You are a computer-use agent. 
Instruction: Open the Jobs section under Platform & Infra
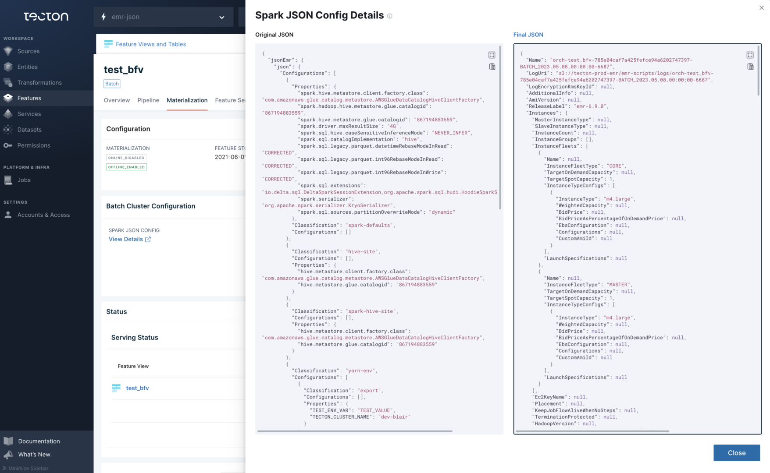click(25, 180)
